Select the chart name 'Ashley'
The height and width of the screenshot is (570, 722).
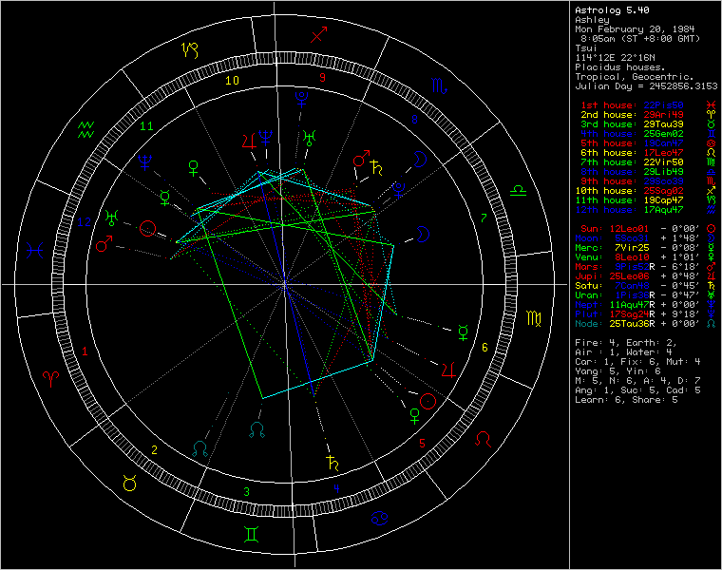[x=592, y=20]
